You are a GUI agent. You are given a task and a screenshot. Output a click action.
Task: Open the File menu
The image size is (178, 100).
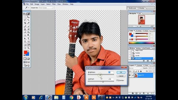coord(27,4)
